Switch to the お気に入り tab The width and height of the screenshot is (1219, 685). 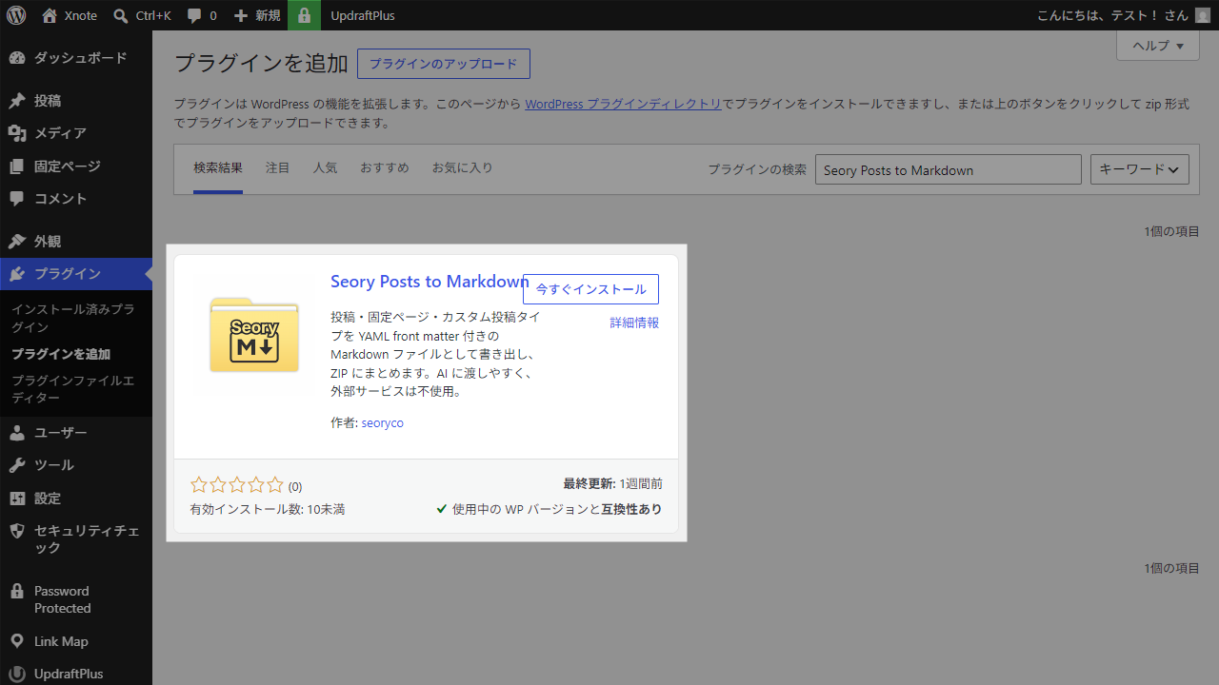click(463, 168)
